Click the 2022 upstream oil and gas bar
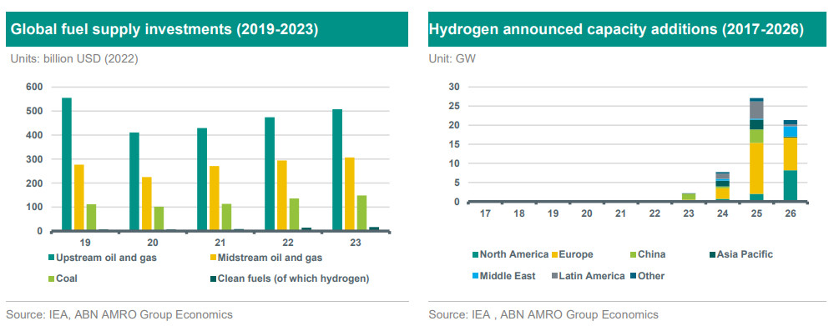Screen dimensions: 839x326 tap(270, 174)
